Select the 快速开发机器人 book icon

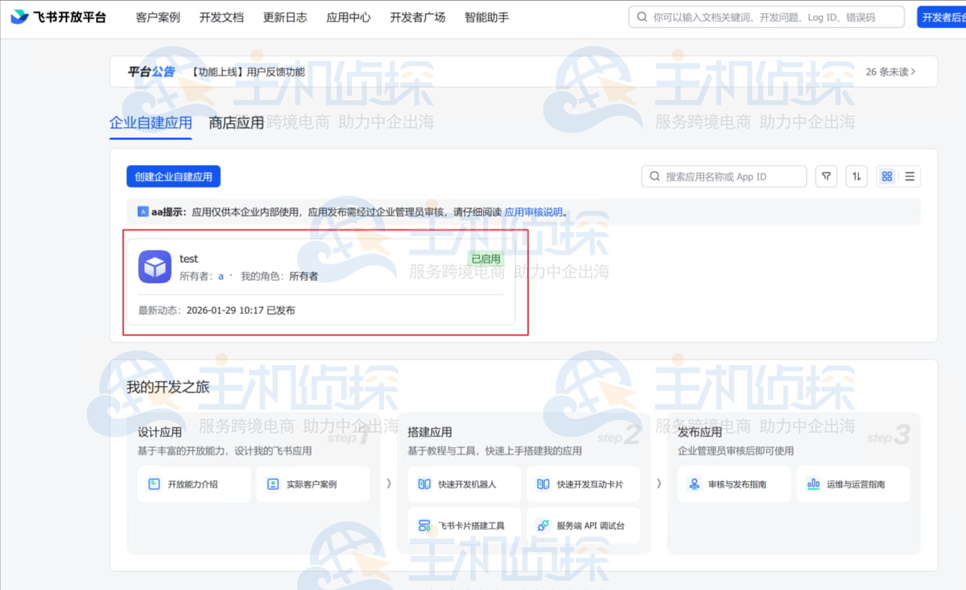[423, 484]
